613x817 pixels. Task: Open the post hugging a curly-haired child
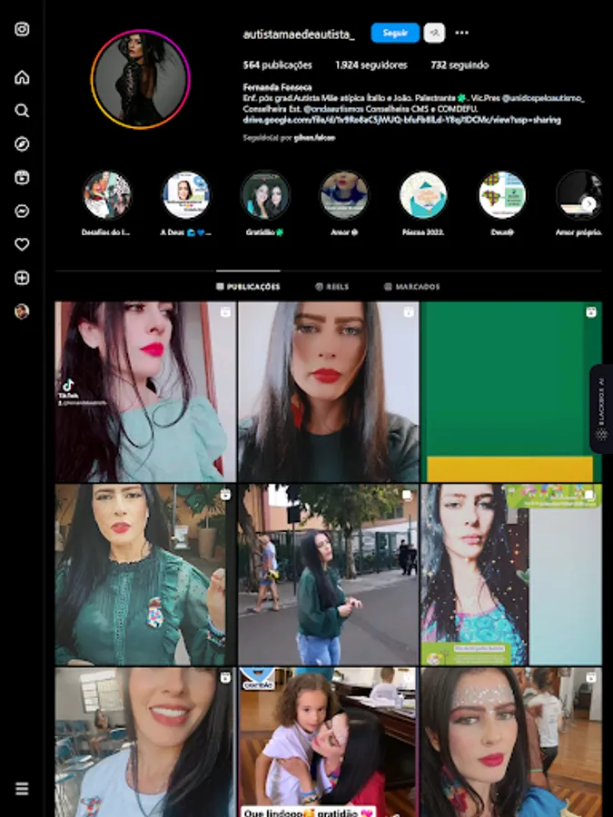tap(329, 742)
